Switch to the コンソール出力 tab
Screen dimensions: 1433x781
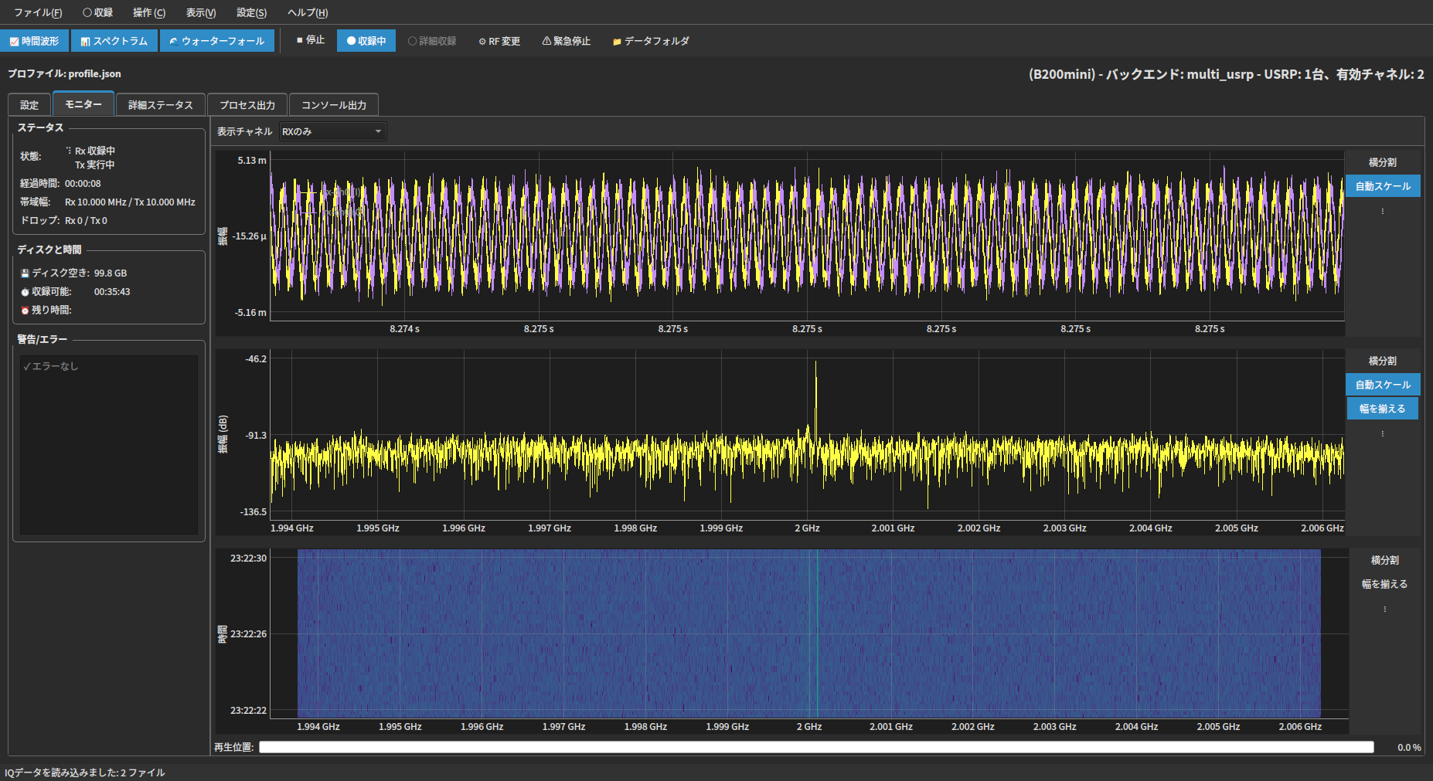[x=334, y=105]
